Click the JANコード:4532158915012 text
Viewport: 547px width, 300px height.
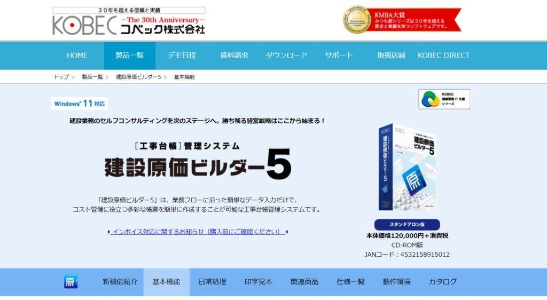point(407,255)
